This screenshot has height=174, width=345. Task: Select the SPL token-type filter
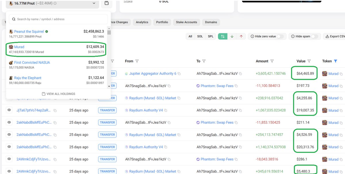(211, 36)
